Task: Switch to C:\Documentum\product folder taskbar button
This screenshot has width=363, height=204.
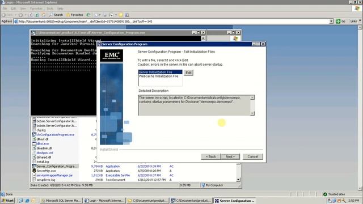Action: tap(147, 201)
